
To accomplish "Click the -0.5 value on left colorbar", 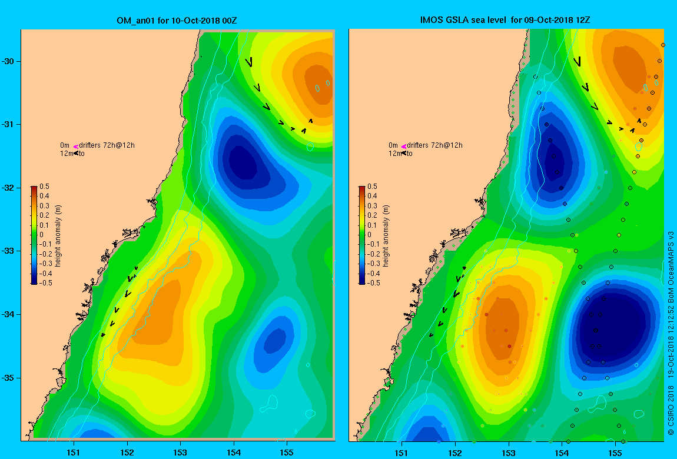I will (x=45, y=283).
